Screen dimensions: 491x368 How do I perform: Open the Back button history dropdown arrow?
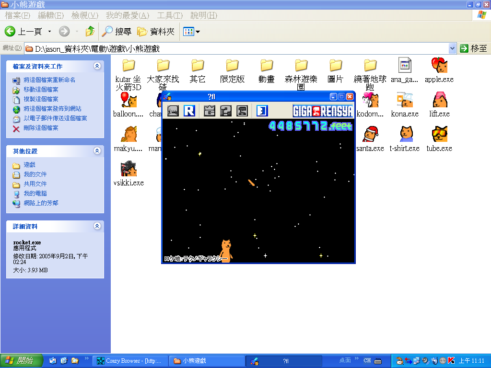(x=49, y=31)
